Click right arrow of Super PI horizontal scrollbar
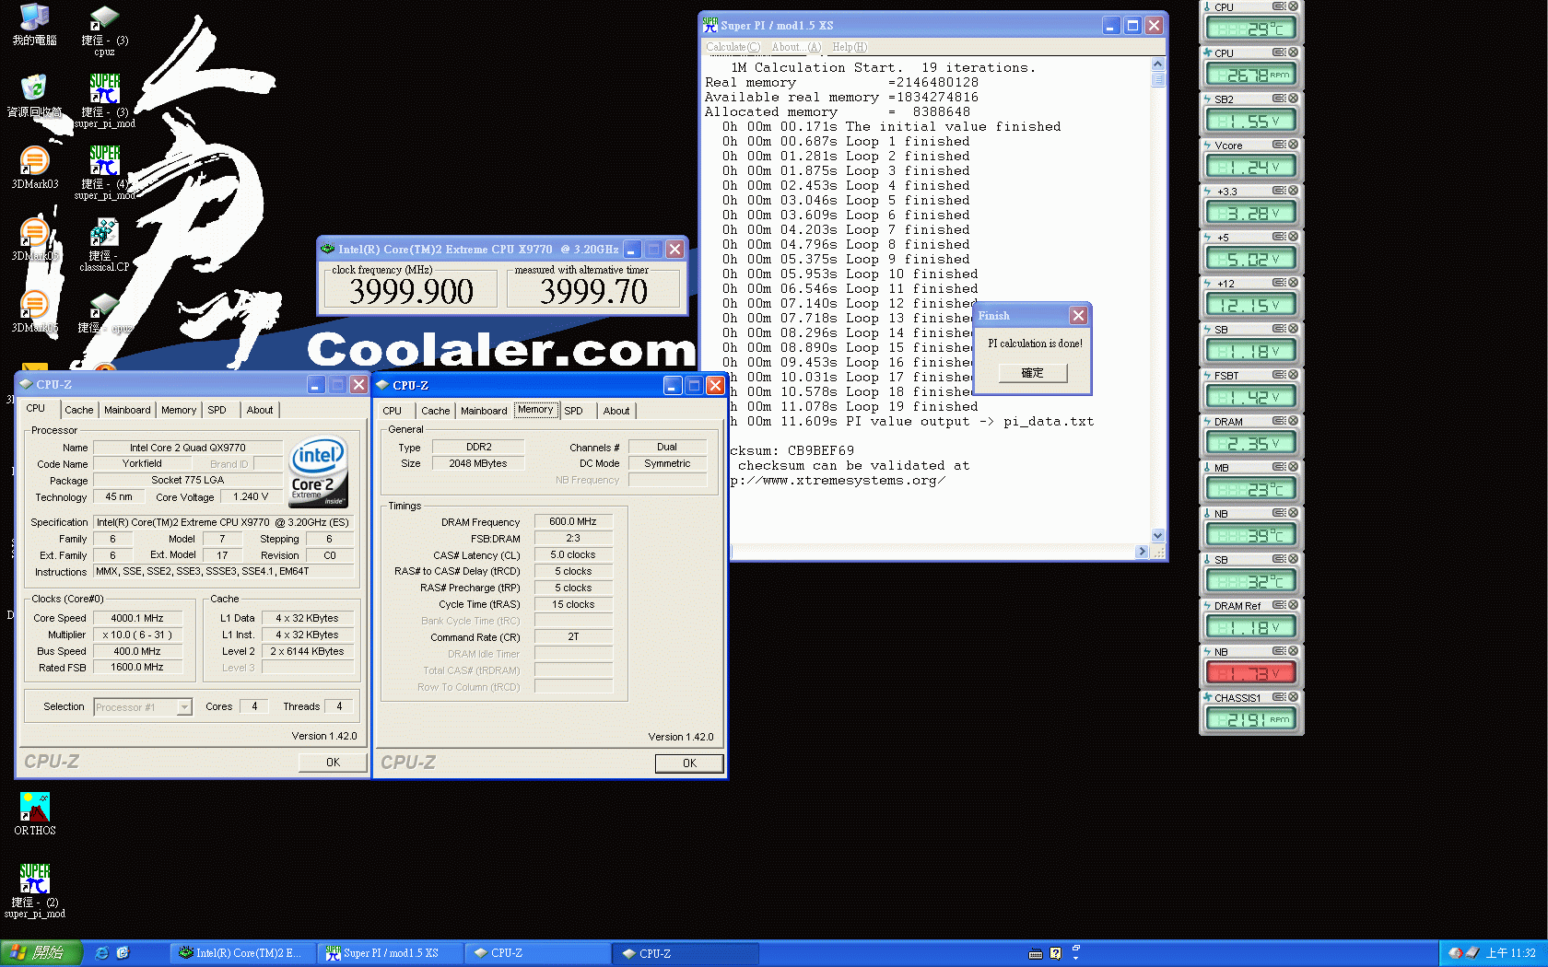 pyautogui.click(x=1143, y=552)
